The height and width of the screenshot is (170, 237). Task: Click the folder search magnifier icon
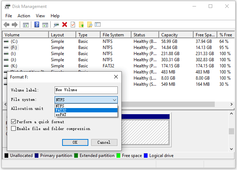pyautogui.click(x=89, y=24)
